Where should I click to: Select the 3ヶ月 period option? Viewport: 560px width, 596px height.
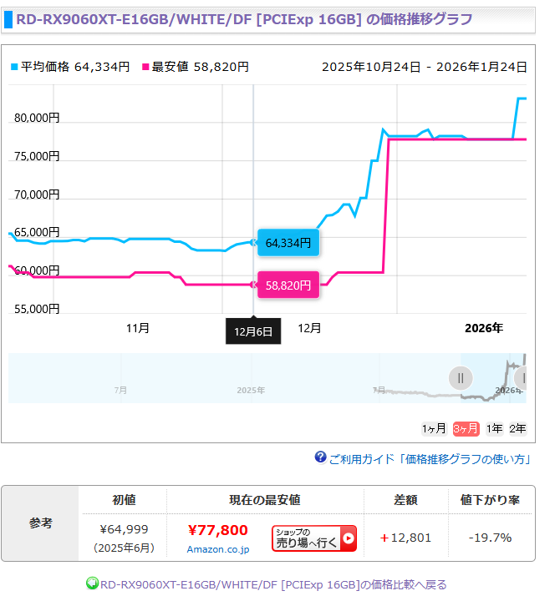click(466, 428)
